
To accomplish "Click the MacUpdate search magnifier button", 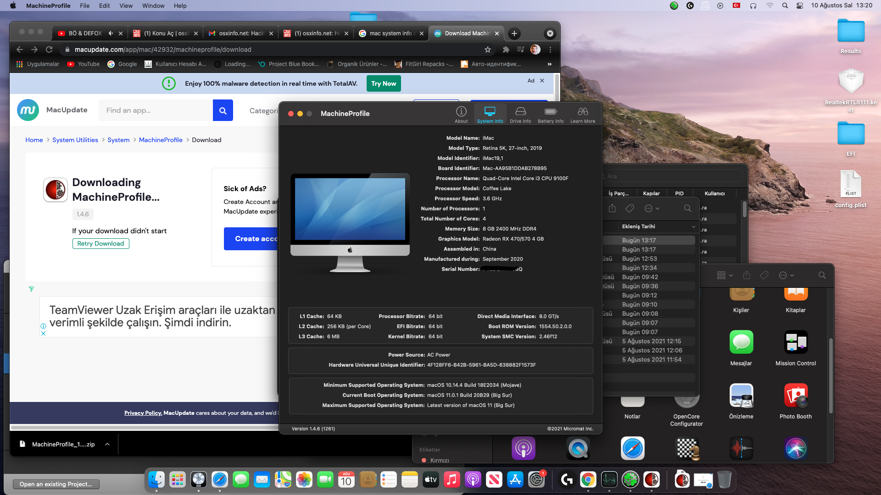I will coord(223,110).
